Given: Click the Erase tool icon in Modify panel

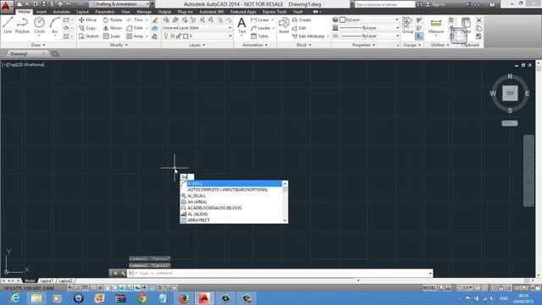Looking at the screenshot, I should point(155,20).
